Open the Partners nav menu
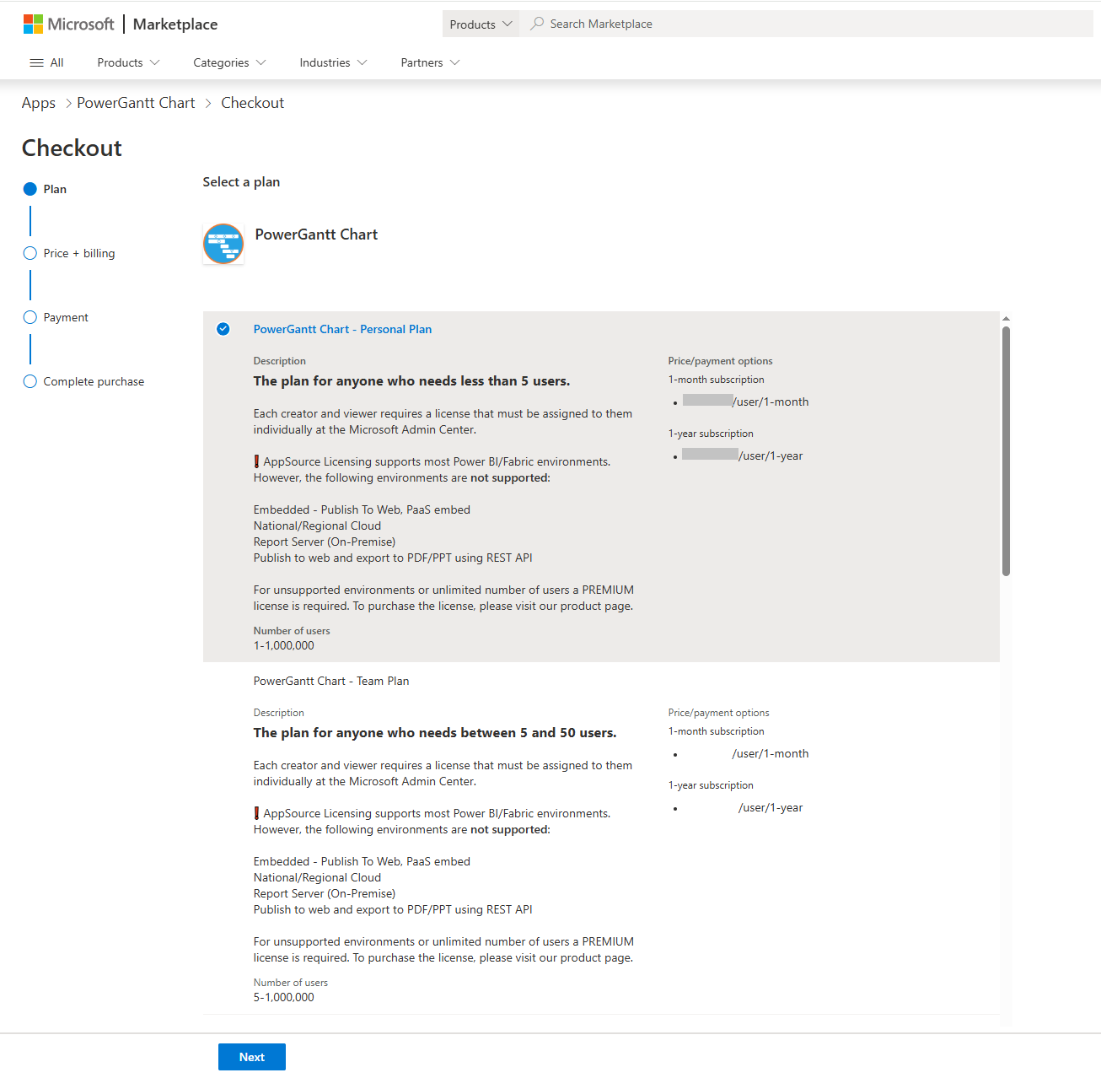This screenshot has width=1101, height=1078. 430,62
